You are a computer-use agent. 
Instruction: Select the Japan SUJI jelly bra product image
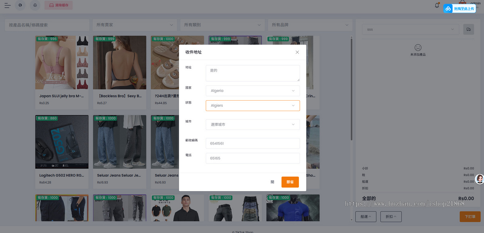[62, 62]
